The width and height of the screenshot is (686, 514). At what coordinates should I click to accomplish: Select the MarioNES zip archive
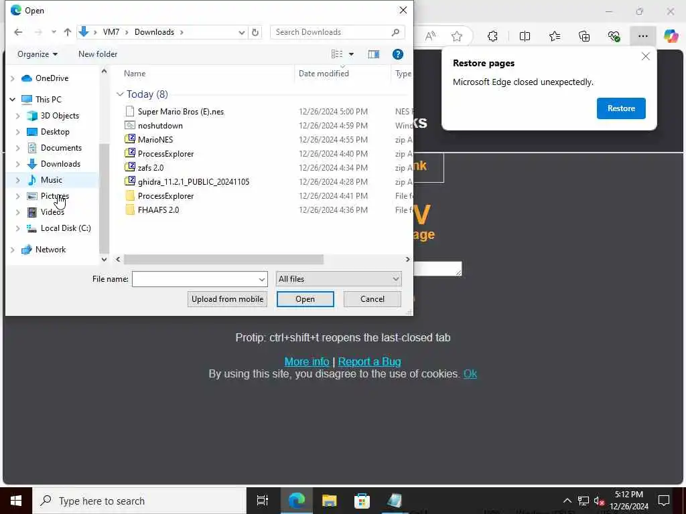pos(155,139)
